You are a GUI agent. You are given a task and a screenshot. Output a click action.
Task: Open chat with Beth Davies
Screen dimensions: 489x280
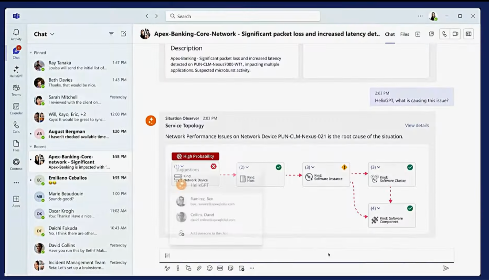80,82
